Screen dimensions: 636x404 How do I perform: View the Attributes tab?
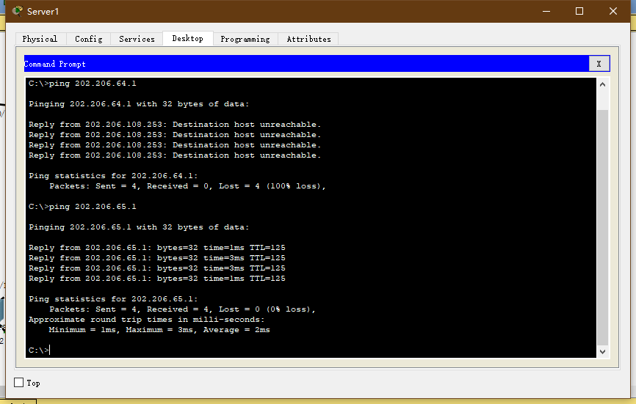click(x=308, y=39)
